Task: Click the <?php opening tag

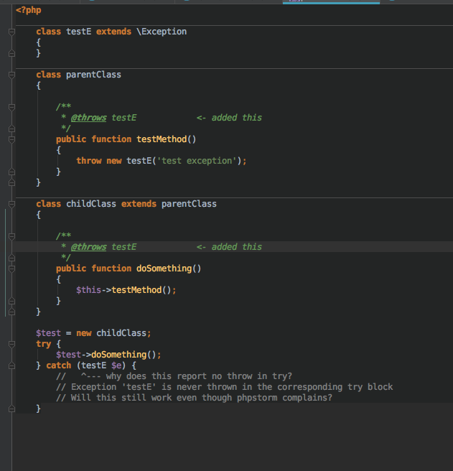Action: (28, 11)
